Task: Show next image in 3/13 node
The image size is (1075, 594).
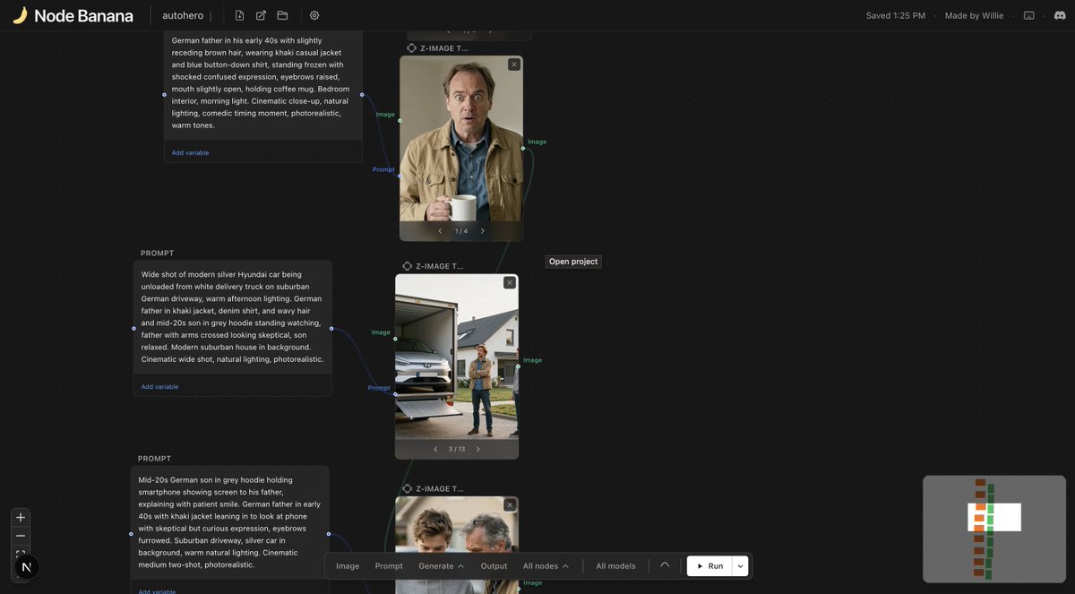Action: [478, 449]
